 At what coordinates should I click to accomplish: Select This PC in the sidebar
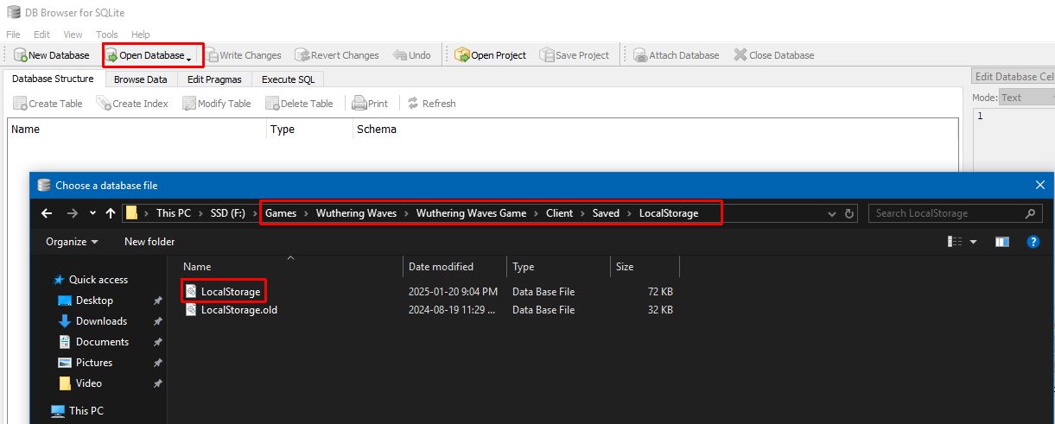(x=78, y=411)
